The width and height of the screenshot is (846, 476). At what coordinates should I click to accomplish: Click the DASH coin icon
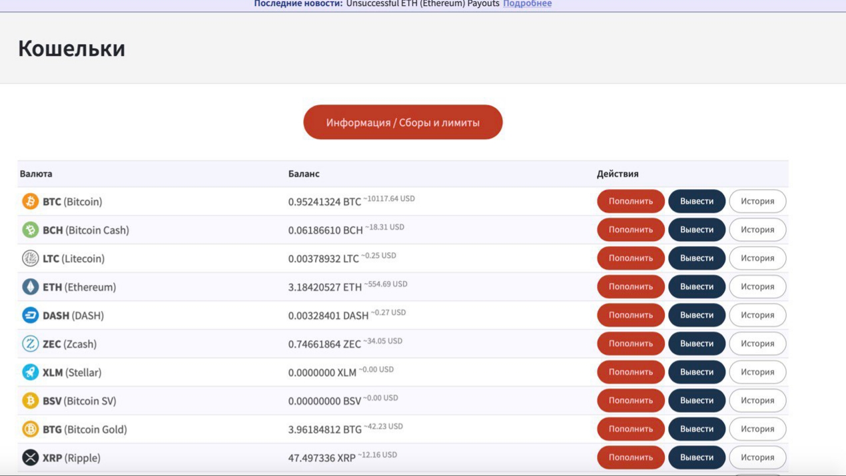(31, 316)
